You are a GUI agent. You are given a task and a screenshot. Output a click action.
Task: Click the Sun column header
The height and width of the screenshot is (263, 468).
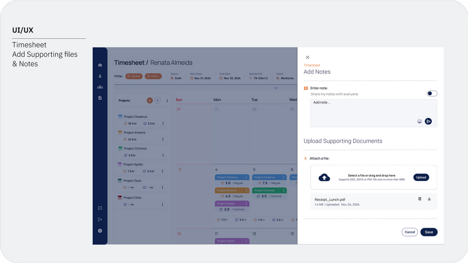click(179, 100)
